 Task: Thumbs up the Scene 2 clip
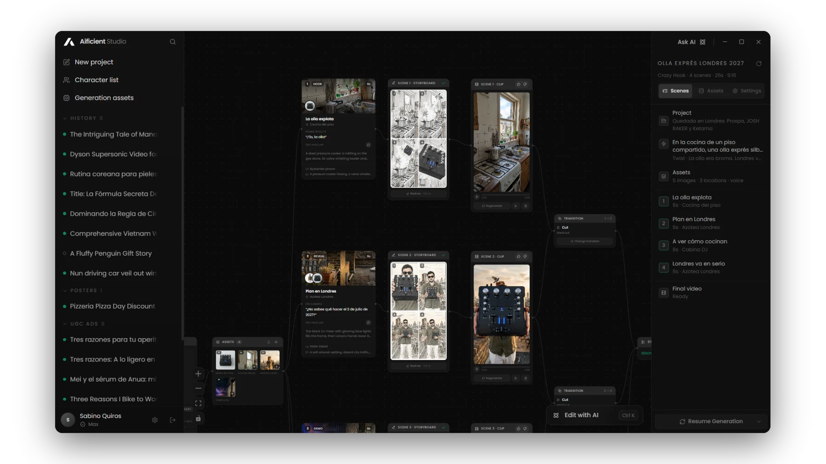tap(518, 256)
